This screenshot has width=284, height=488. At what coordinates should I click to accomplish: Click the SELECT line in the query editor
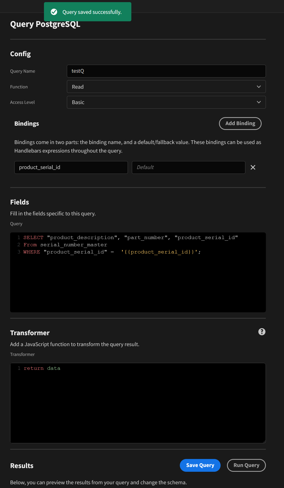[x=131, y=237]
